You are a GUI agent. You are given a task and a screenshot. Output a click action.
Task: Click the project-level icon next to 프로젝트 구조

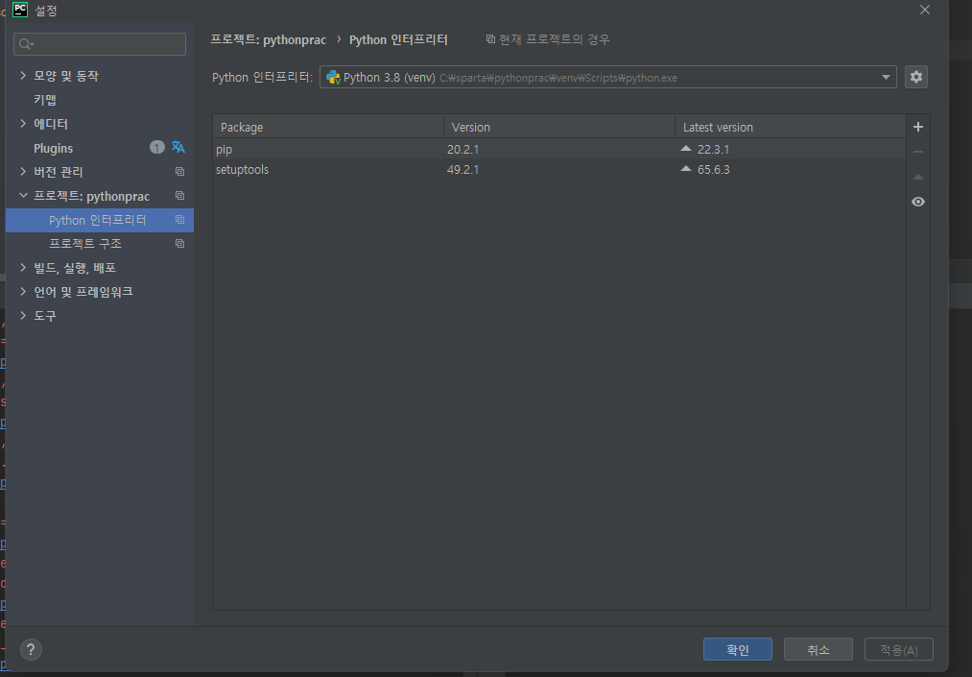pos(179,243)
